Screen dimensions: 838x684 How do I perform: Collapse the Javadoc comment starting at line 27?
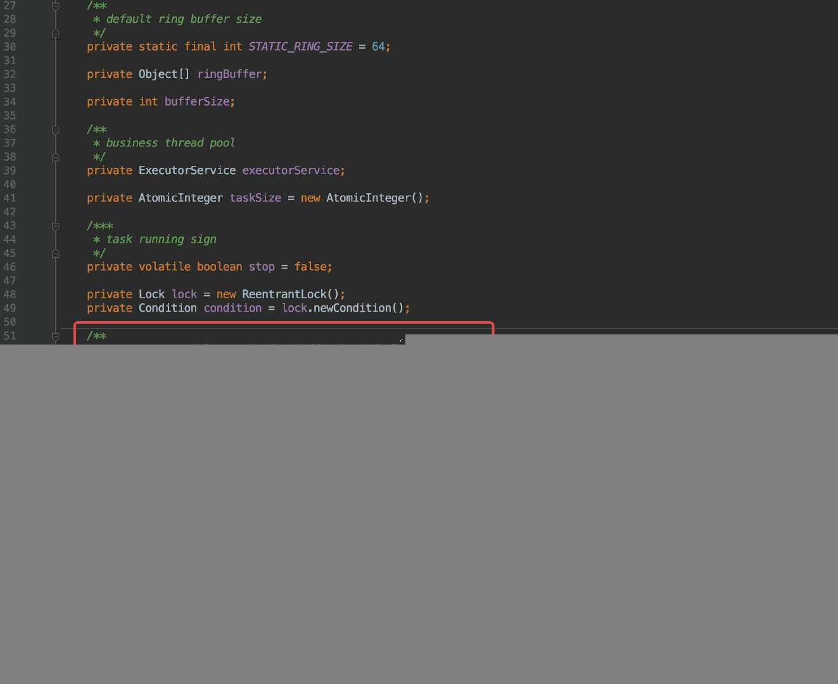click(56, 6)
